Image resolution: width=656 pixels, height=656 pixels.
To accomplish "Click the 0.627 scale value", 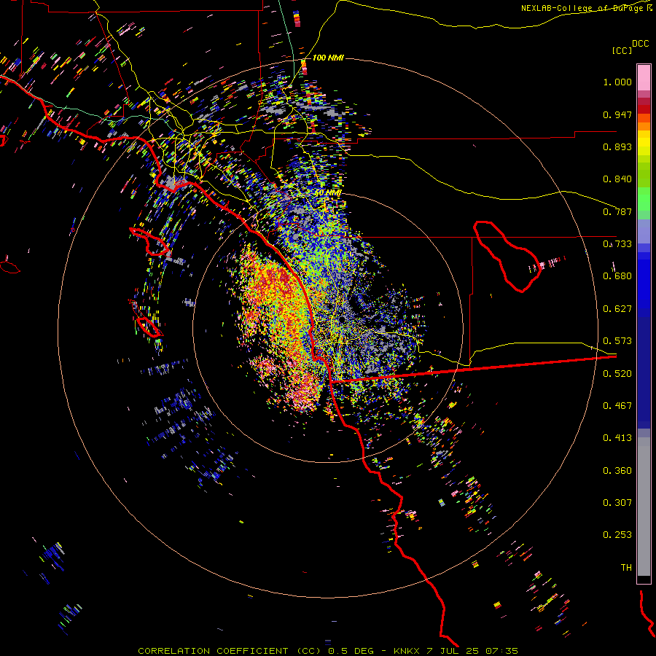I will 617,309.
